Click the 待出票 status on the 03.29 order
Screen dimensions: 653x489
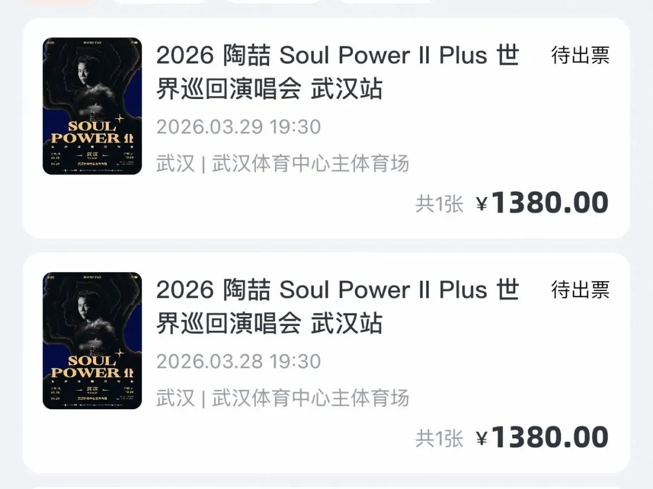580,56
